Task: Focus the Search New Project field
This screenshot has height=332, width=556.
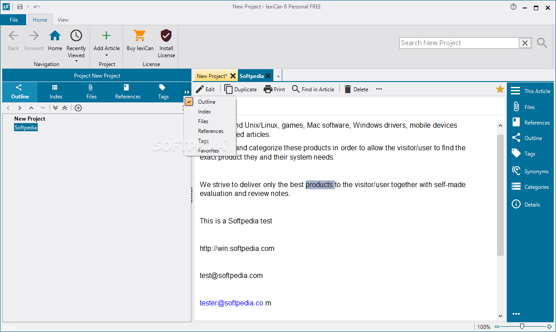Action: pos(459,43)
